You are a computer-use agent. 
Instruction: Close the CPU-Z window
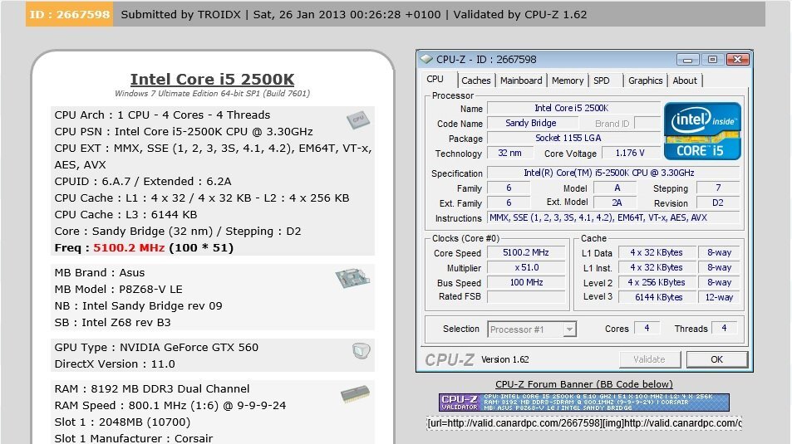pyautogui.click(x=737, y=60)
